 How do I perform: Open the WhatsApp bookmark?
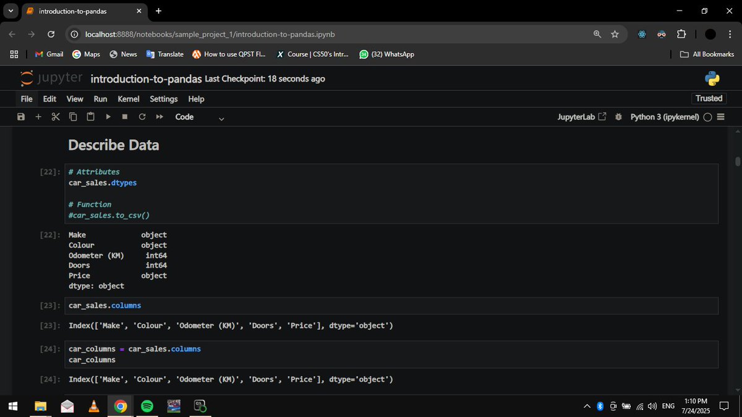point(387,54)
